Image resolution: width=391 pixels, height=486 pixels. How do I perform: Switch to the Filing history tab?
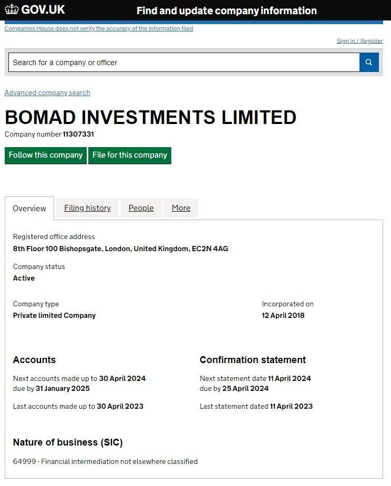point(87,208)
